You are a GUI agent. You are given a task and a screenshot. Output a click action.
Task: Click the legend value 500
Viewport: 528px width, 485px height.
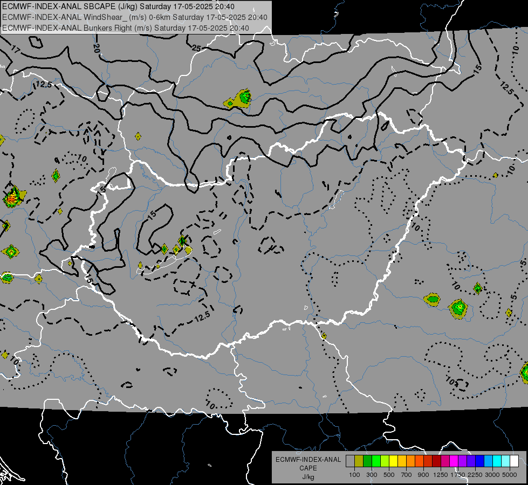point(389,475)
